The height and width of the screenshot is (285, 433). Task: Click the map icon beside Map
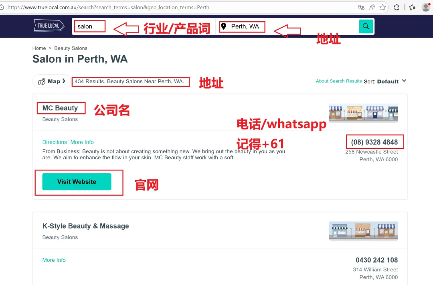click(42, 82)
